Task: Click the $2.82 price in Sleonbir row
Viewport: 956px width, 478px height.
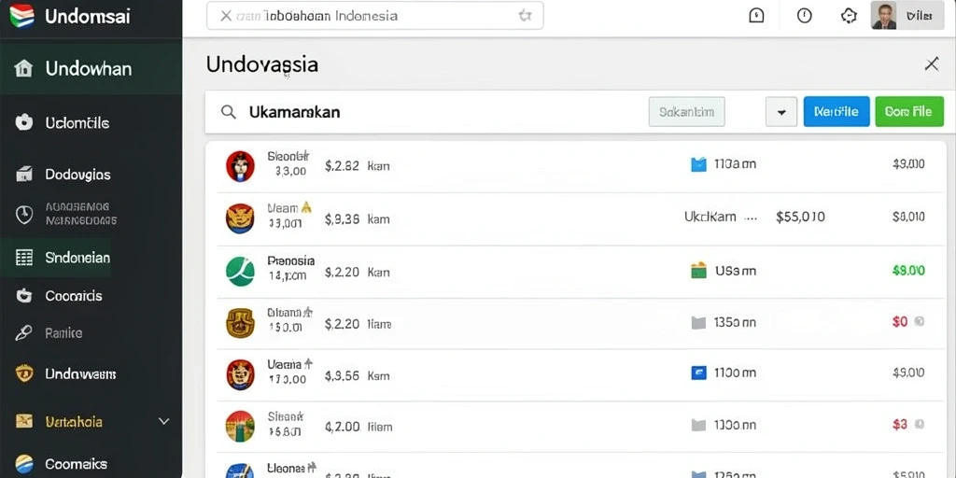Action: (342, 166)
